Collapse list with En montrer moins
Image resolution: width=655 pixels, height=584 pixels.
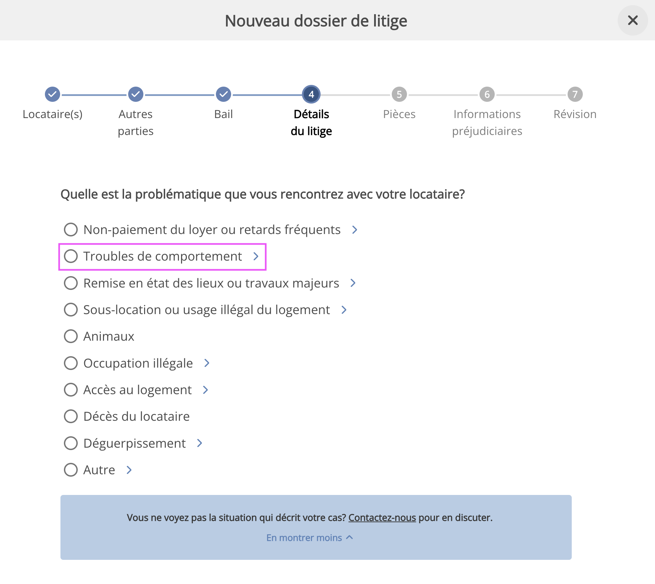(310, 538)
